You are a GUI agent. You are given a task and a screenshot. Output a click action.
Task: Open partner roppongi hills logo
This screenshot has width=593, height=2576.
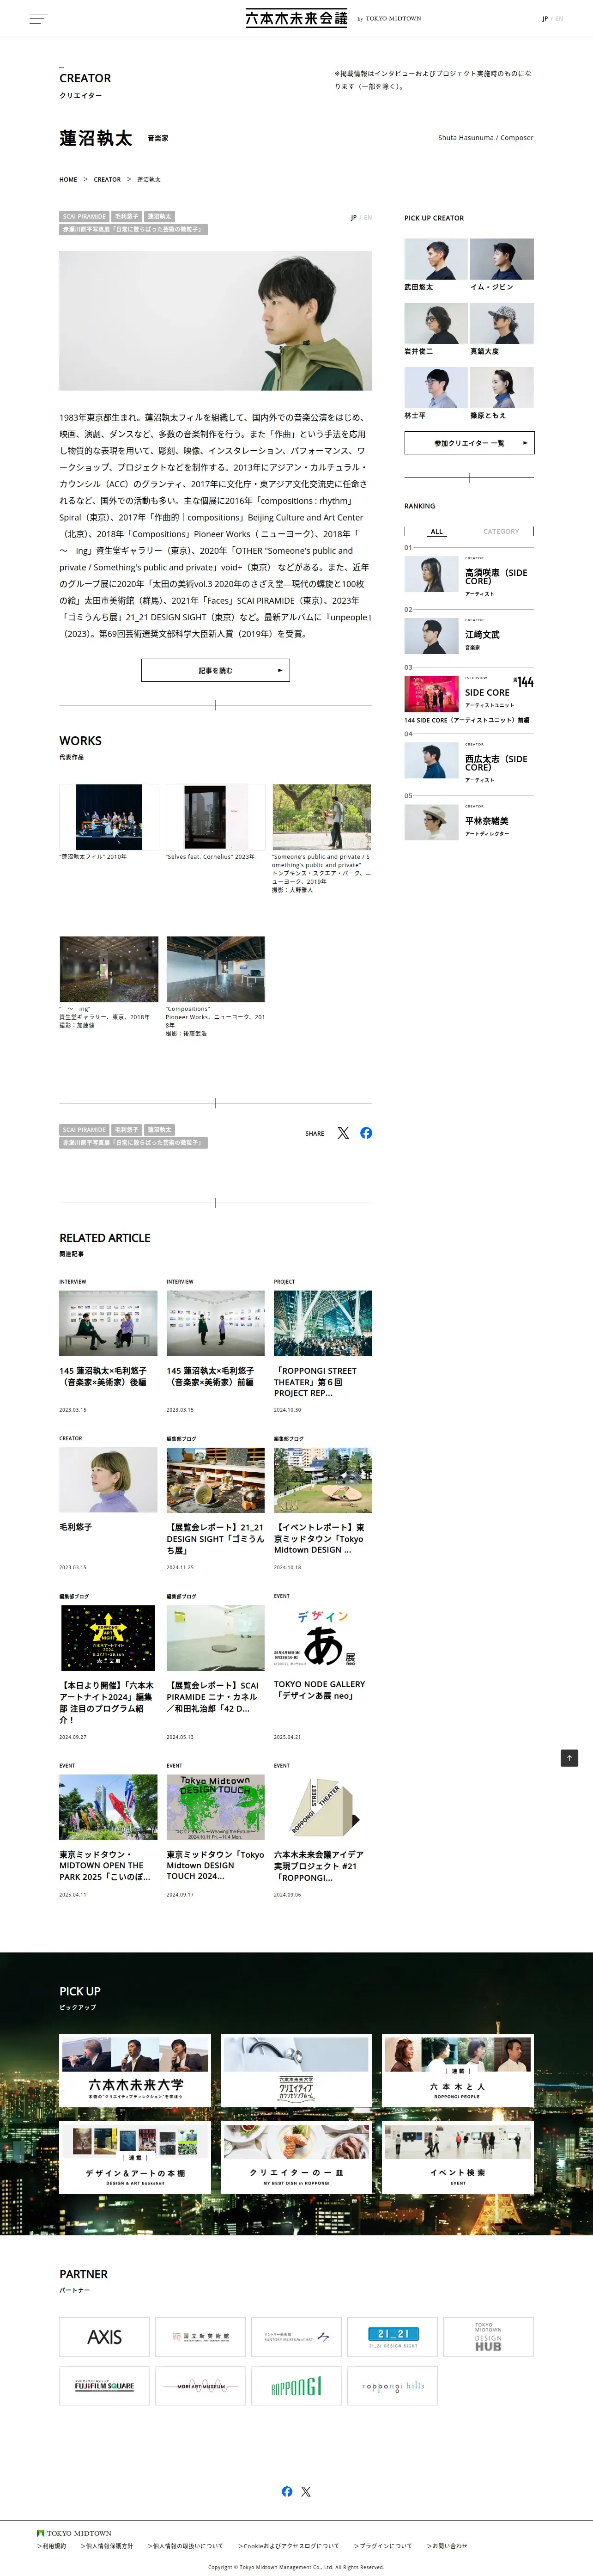coord(393,2386)
